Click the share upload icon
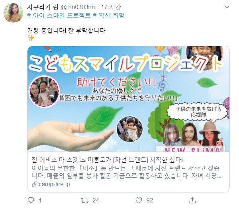 (x=192, y=200)
